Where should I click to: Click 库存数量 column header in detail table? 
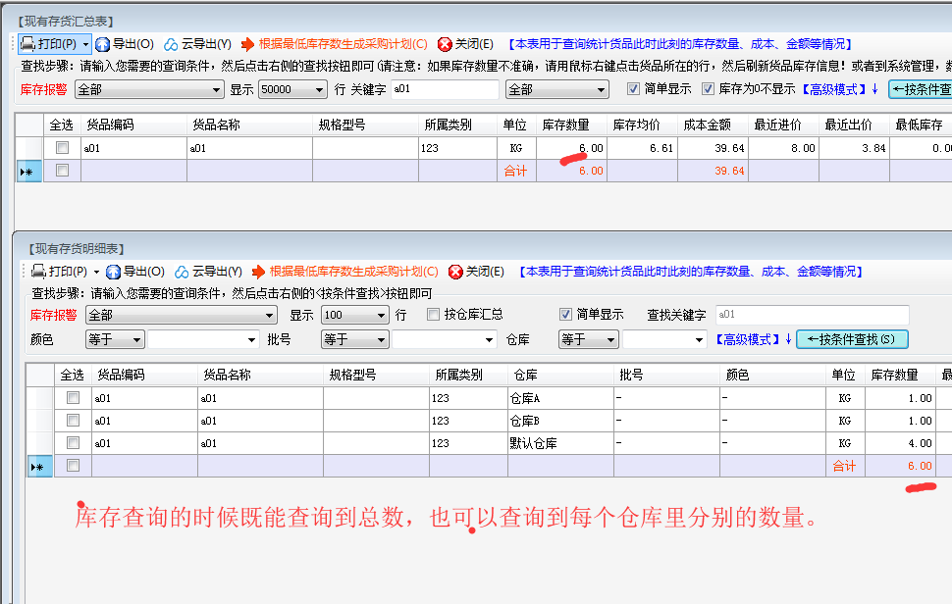coord(894,375)
